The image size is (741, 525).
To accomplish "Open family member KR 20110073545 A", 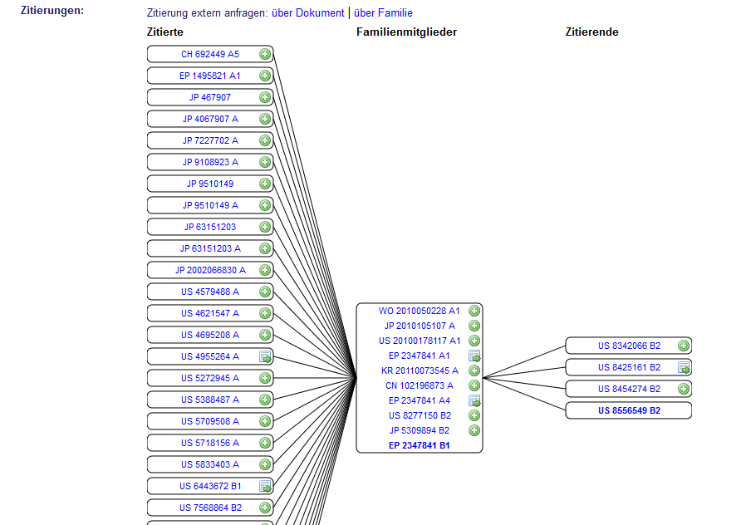I will point(420,370).
